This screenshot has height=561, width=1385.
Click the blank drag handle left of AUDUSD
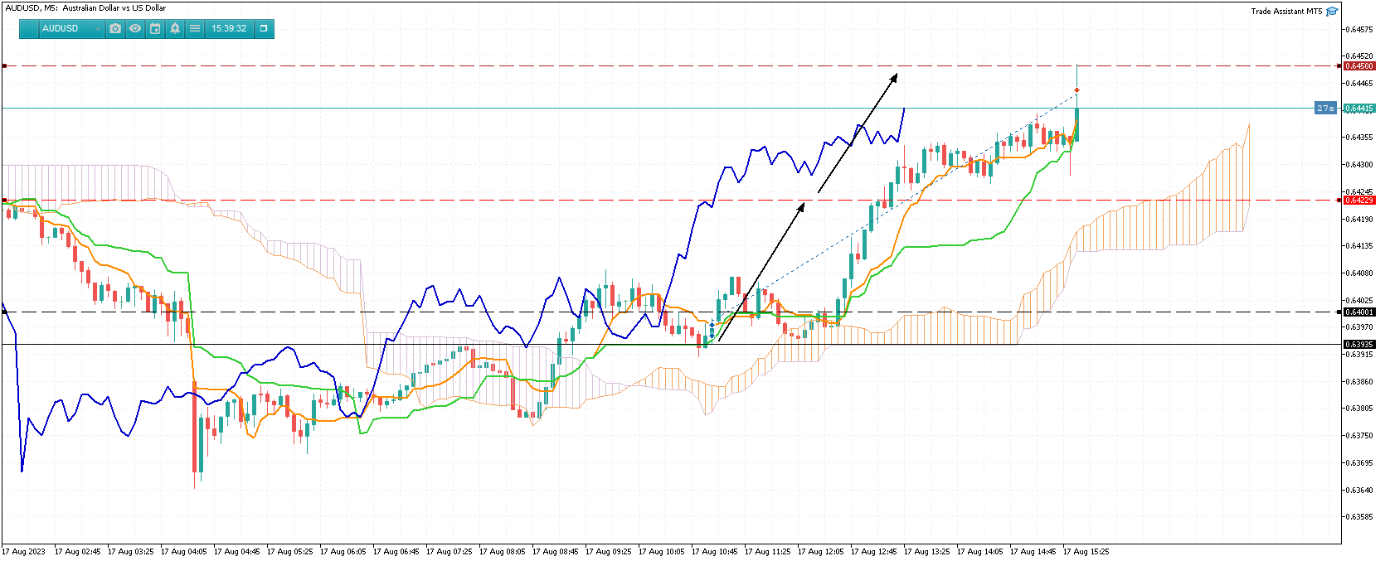tap(29, 28)
